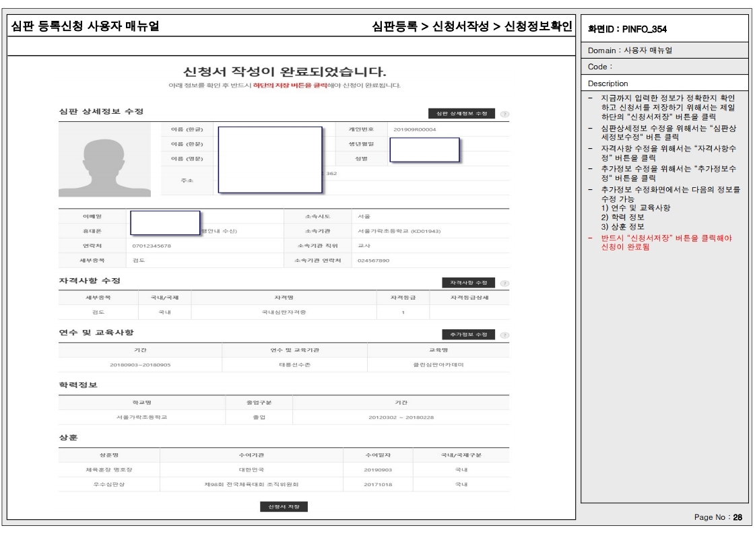Select the 교육명 column header
755x534 pixels.
coord(438,350)
